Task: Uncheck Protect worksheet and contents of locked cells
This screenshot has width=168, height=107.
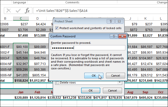Action: [x=57, y=28]
